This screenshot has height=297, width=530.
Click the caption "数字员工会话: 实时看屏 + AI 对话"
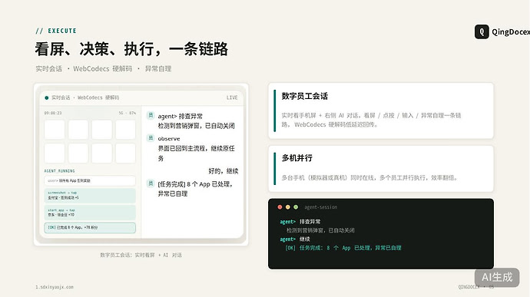click(x=141, y=255)
